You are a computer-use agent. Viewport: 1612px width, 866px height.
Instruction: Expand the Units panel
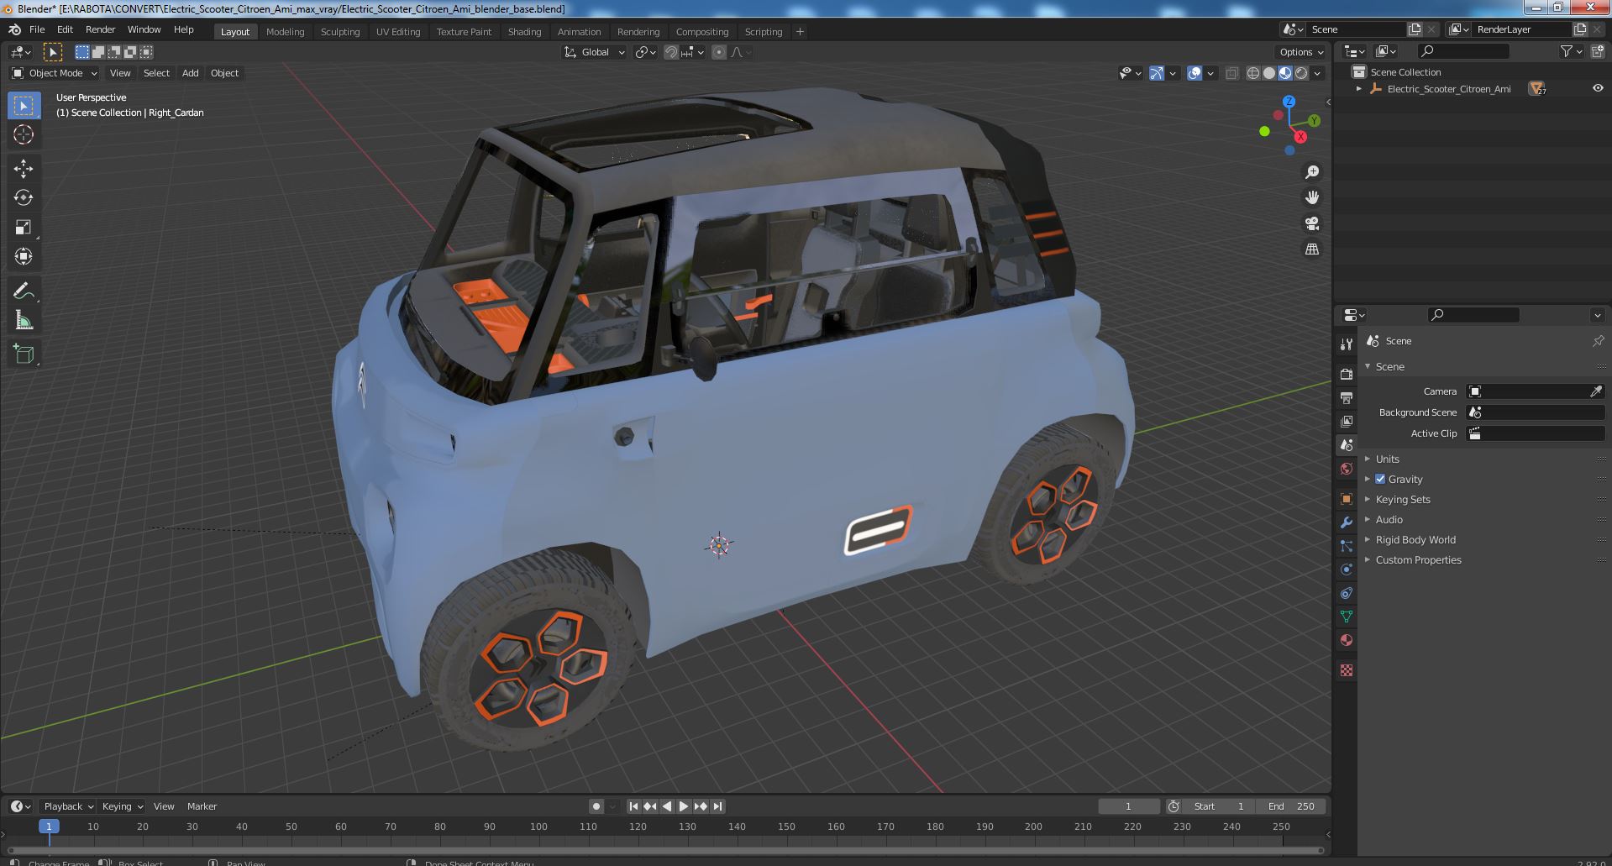[x=1387, y=459]
